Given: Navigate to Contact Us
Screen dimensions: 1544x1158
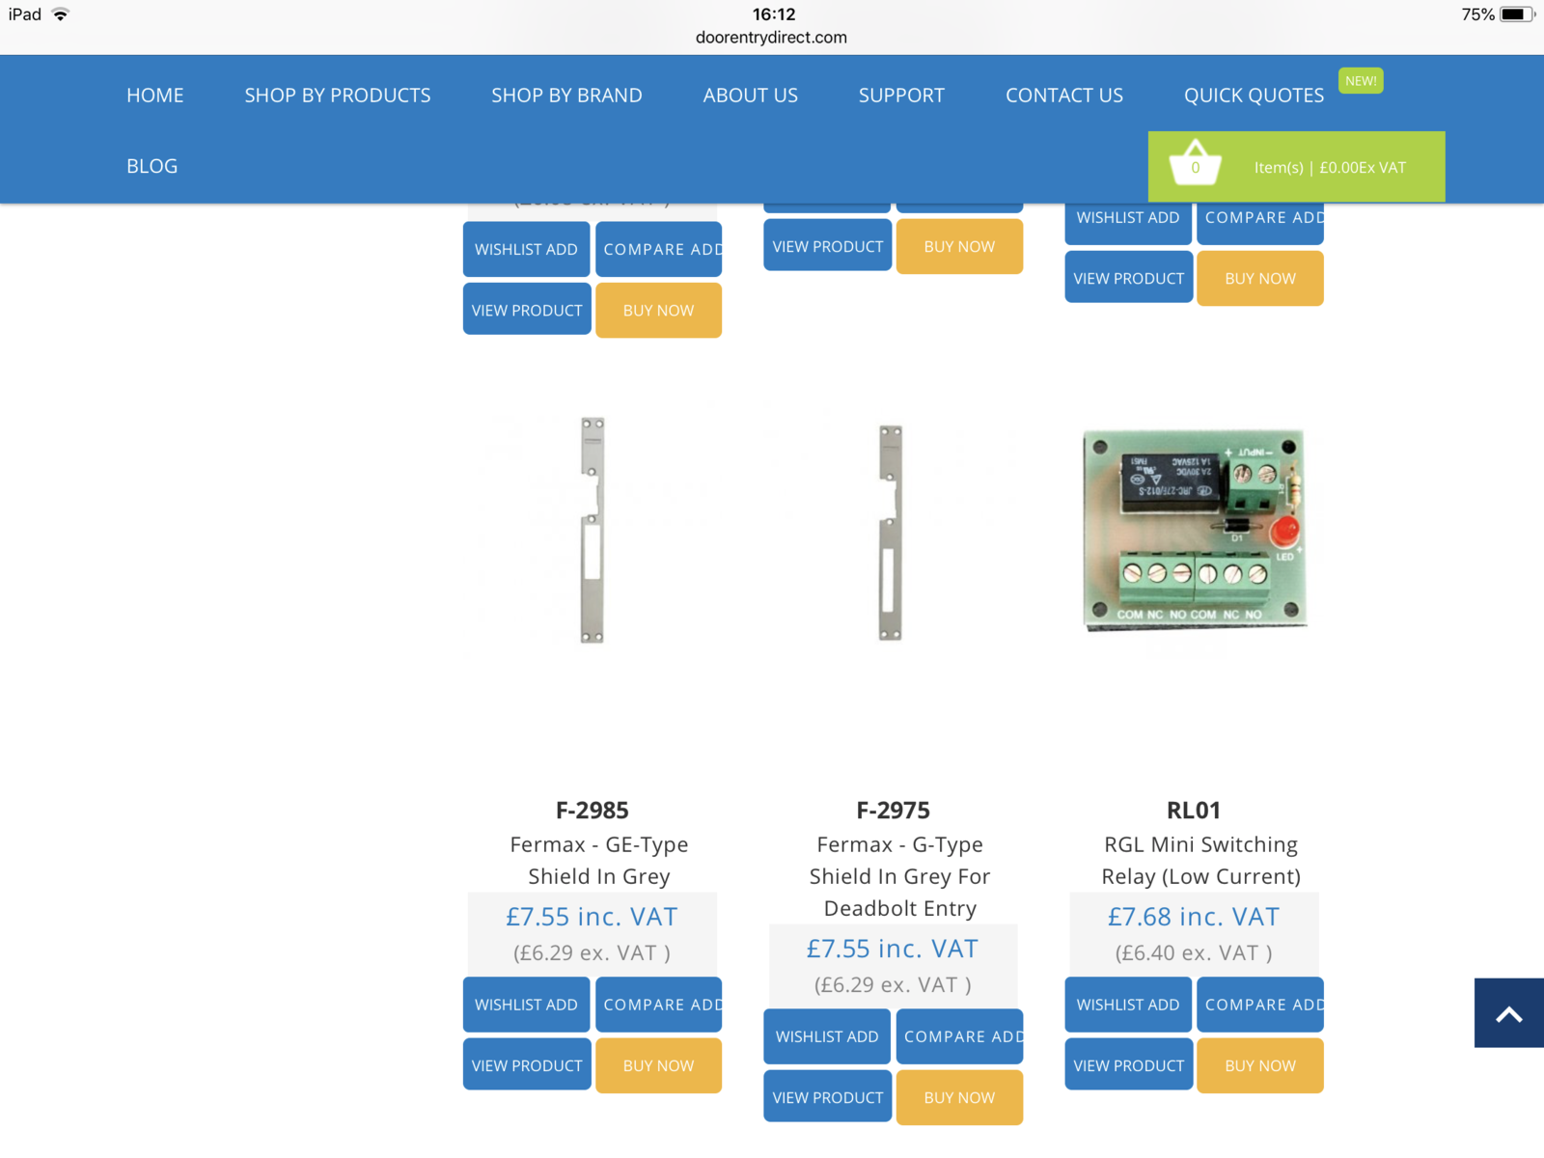Looking at the screenshot, I should (x=1063, y=96).
